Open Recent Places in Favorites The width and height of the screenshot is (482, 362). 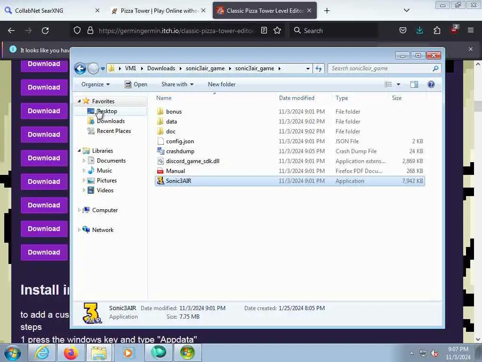pos(114,131)
